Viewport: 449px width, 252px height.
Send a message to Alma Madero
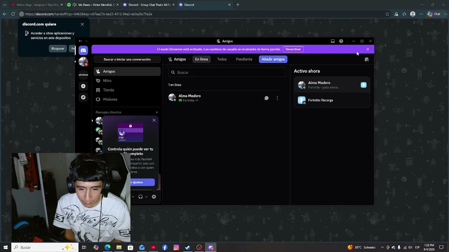point(267,98)
